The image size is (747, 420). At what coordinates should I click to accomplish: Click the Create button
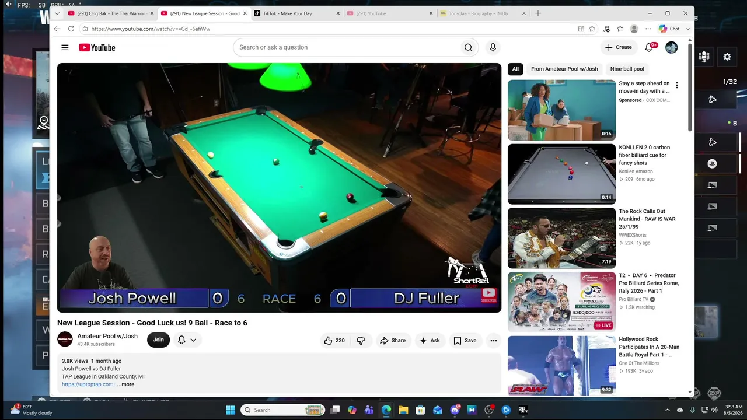[618, 47]
